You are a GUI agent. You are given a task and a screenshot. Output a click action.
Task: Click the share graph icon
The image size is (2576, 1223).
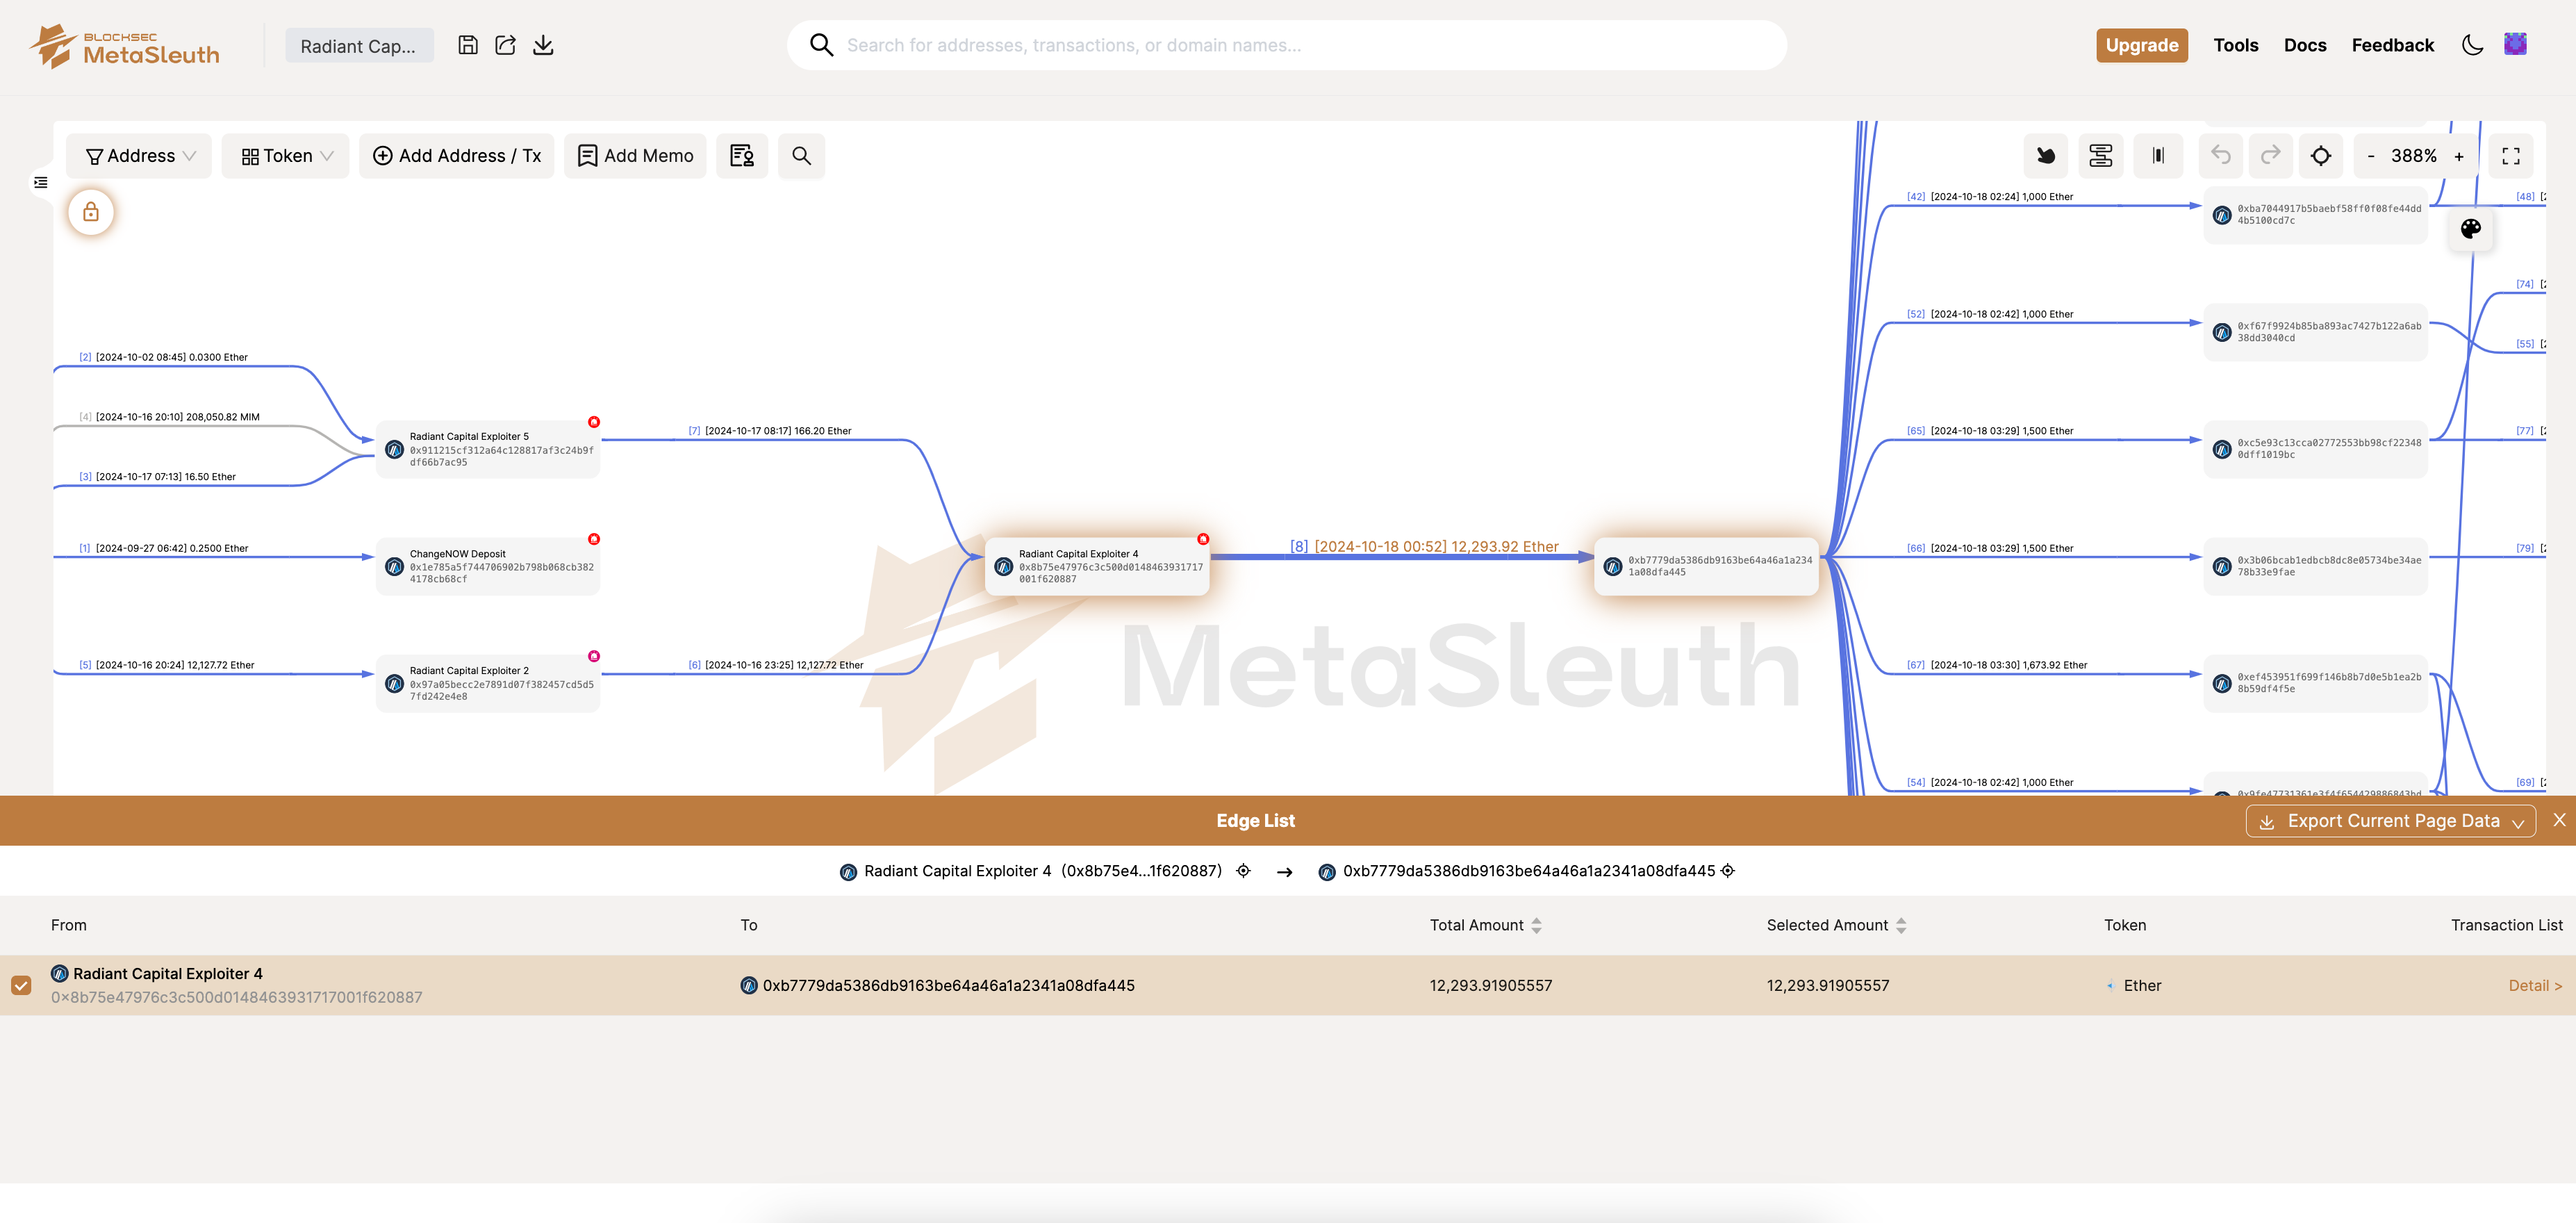[506, 45]
